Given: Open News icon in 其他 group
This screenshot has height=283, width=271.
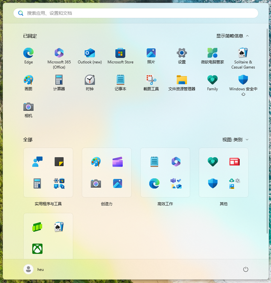Looking at the screenshot, I should click(234, 162).
